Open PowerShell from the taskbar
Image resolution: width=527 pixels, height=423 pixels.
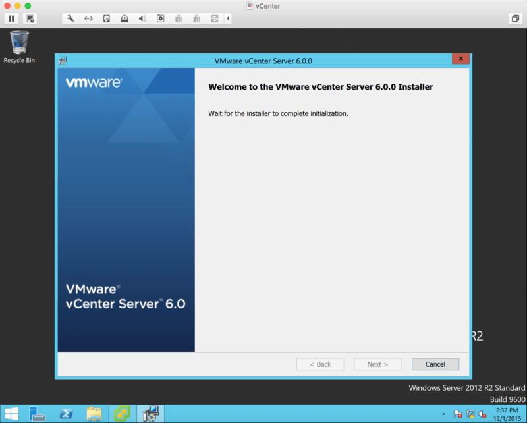(66, 414)
